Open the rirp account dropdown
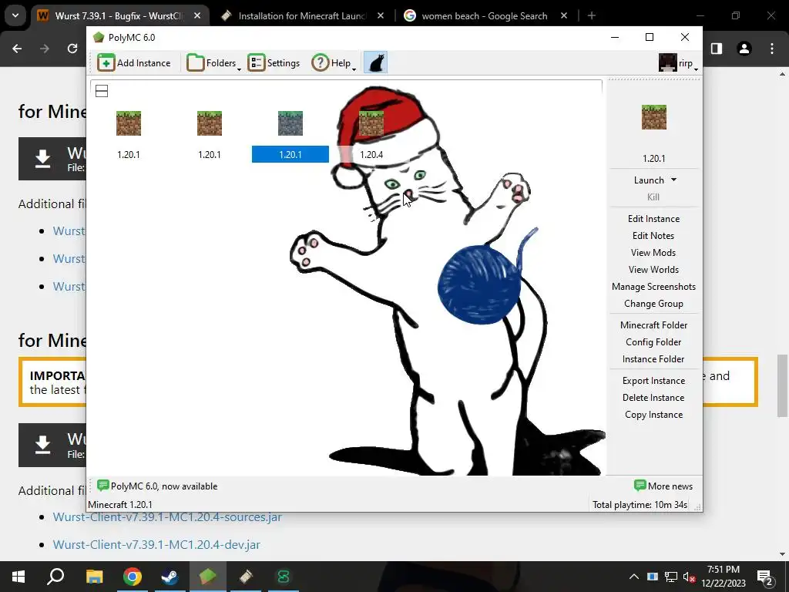 [678, 63]
